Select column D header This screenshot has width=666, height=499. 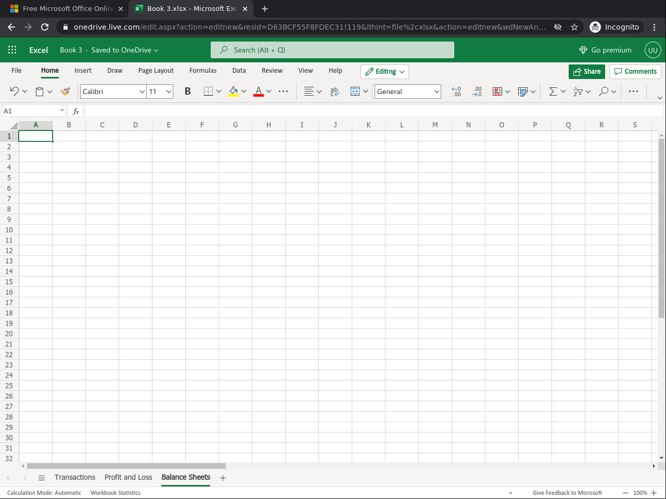135,125
